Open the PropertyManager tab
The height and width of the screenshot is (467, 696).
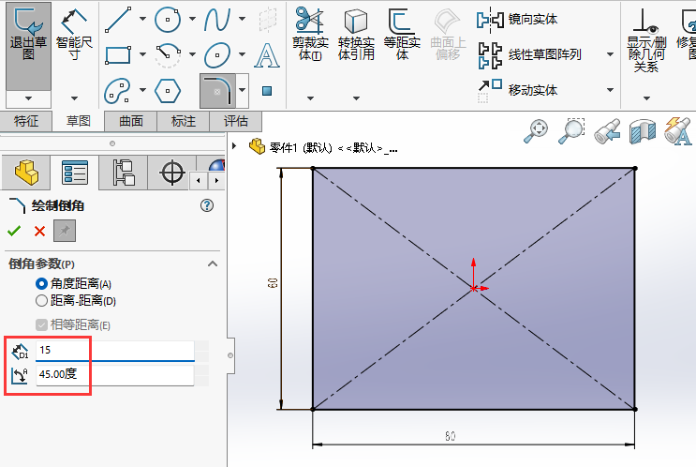click(x=75, y=173)
